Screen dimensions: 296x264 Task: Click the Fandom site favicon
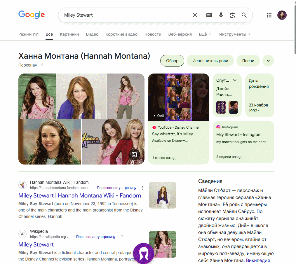tap(22, 185)
